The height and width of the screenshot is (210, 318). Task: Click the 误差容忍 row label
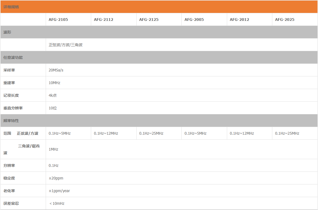click(x=11, y=203)
